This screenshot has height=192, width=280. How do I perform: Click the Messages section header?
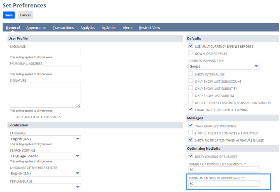click(x=232, y=118)
